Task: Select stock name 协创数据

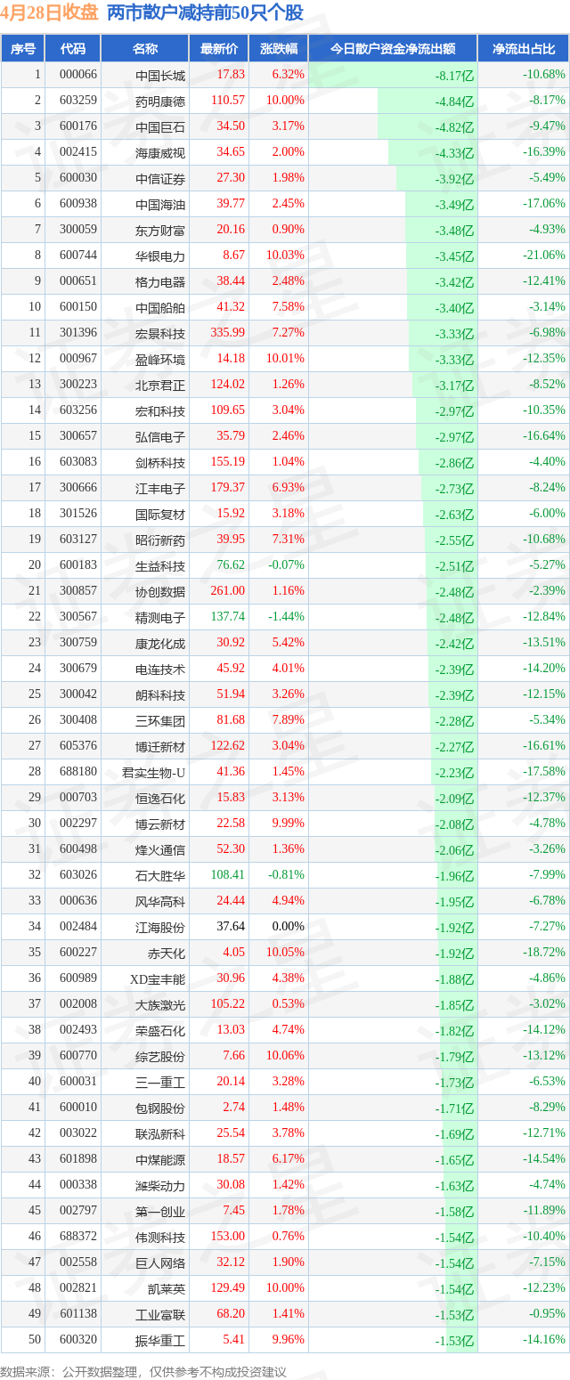Action: (161, 591)
